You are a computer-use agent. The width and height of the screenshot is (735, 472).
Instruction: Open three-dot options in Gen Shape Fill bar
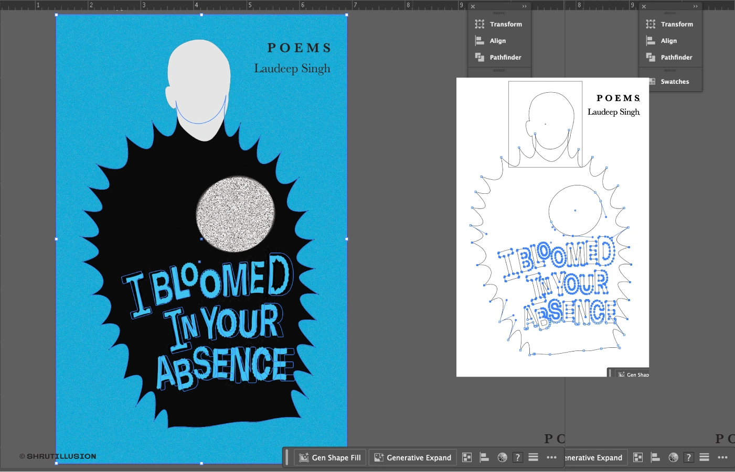point(551,458)
